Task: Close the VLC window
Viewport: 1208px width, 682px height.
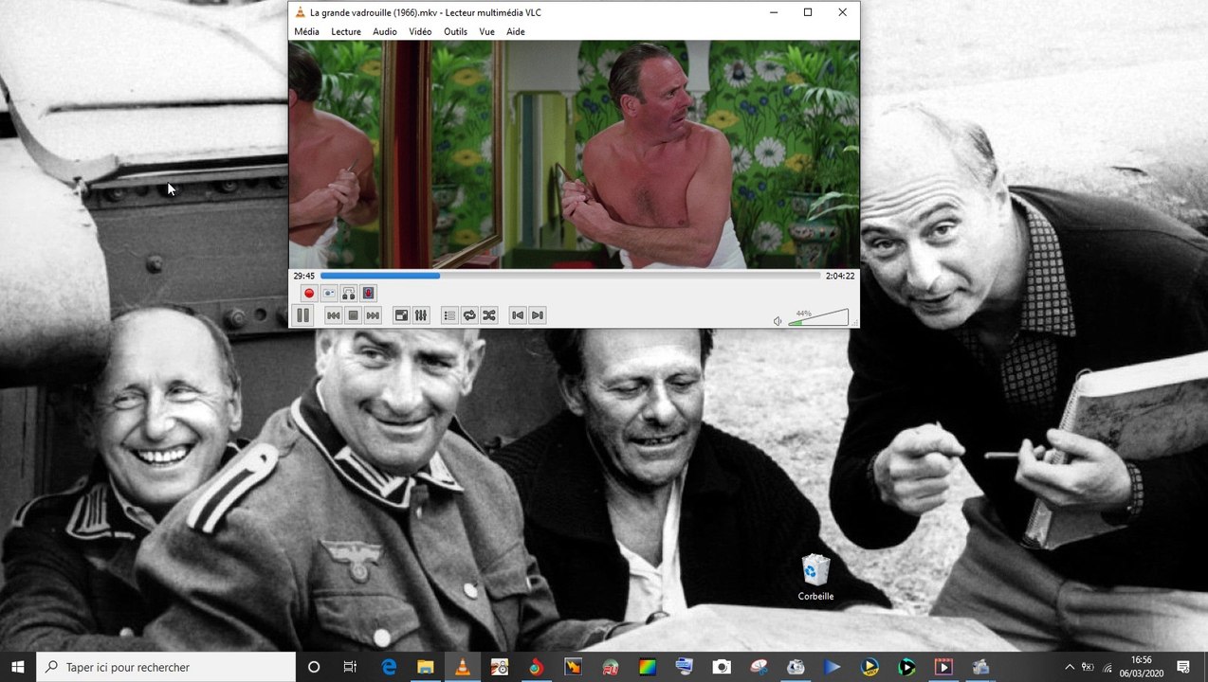Action: coord(842,12)
